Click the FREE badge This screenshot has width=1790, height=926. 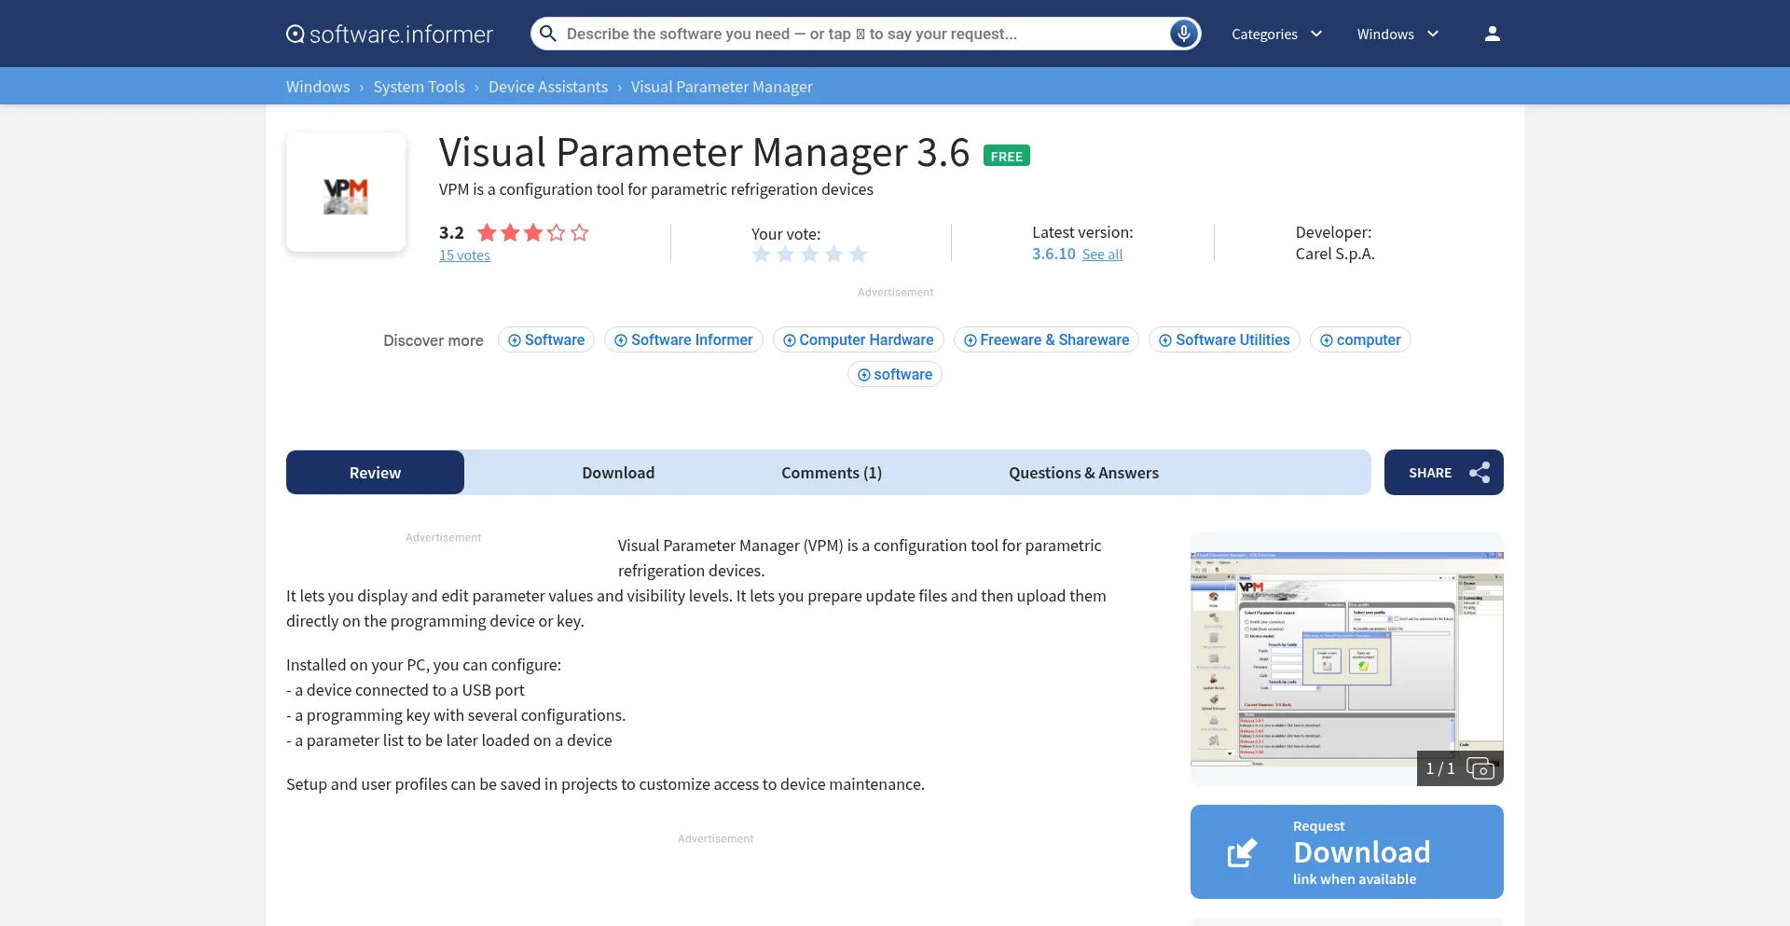point(1006,157)
